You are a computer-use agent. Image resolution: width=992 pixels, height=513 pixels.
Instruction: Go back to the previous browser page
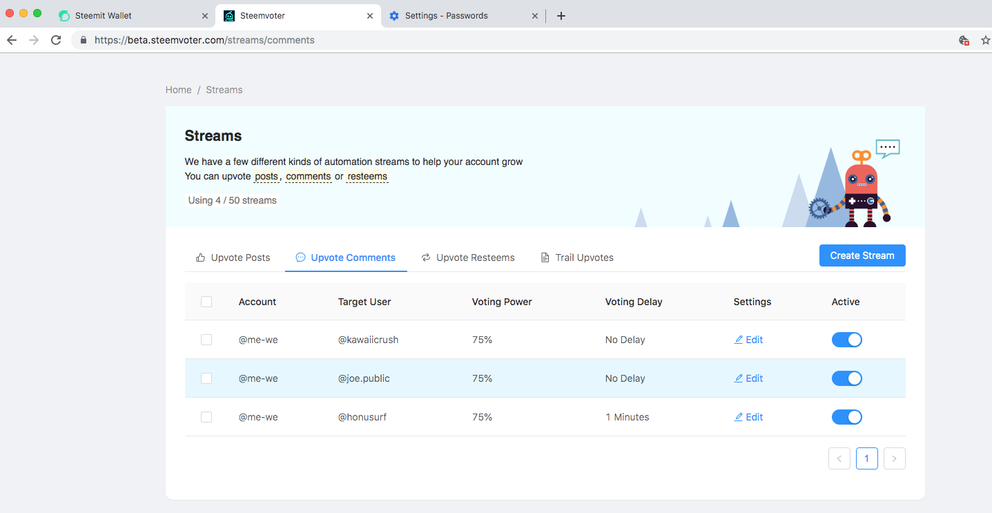click(11, 40)
